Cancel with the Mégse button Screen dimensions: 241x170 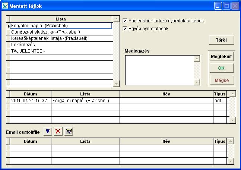221,80
